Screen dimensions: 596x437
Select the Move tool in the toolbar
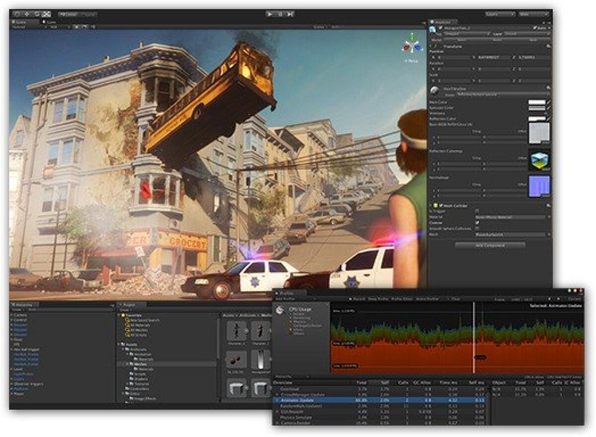click(27, 13)
